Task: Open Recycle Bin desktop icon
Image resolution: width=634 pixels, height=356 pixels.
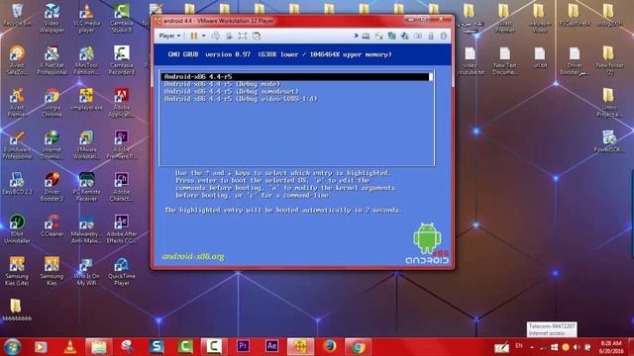Action: pyautogui.click(x=17, y=16)
